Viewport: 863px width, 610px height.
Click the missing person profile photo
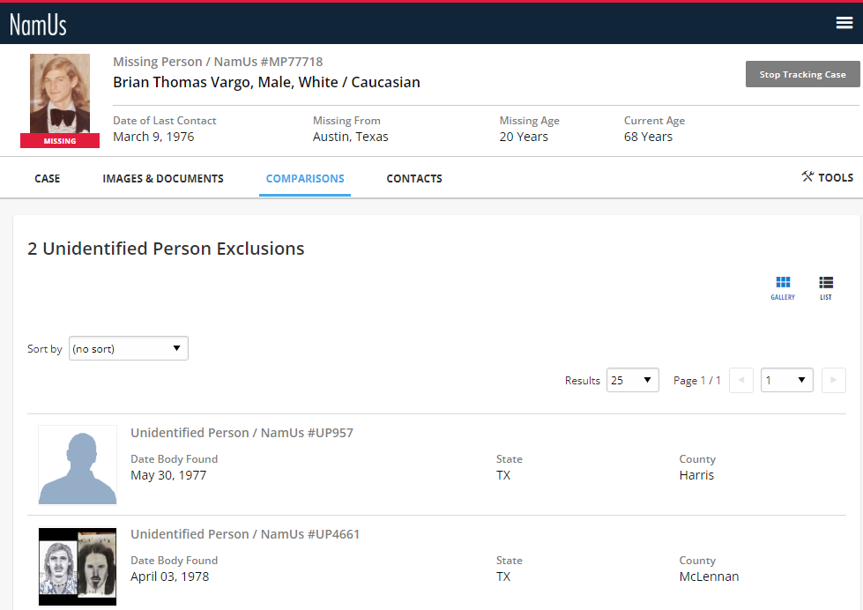point(60,95)
